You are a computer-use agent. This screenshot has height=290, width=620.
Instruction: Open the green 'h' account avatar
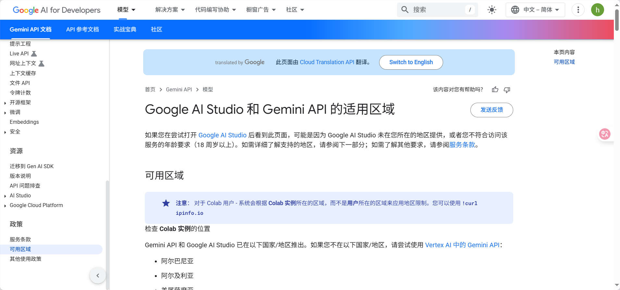click(x=598, y=10)
